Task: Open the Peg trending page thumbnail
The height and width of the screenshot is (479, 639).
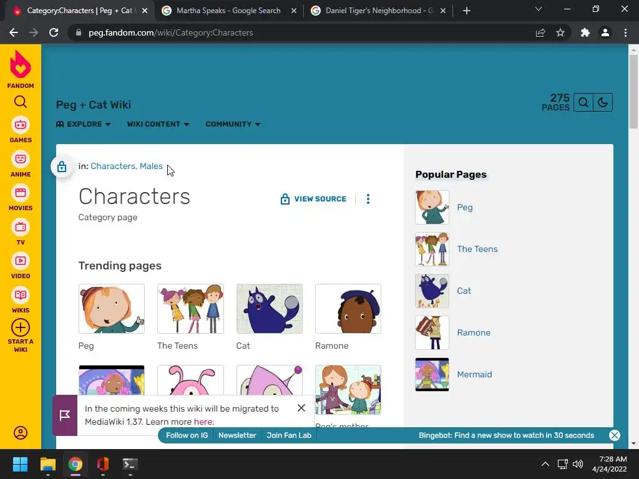Action: tap(111, 309)
